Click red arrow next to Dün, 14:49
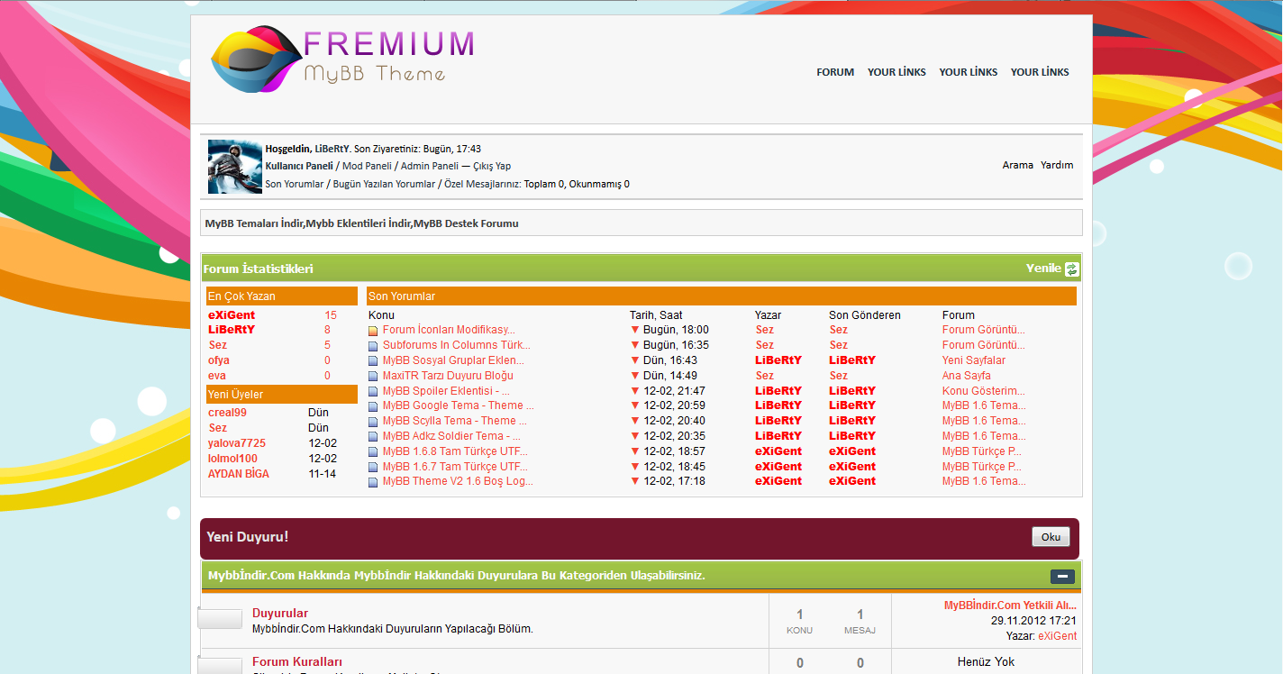The height and width of the screenshot is (674, 1283). tap(635, 376)
